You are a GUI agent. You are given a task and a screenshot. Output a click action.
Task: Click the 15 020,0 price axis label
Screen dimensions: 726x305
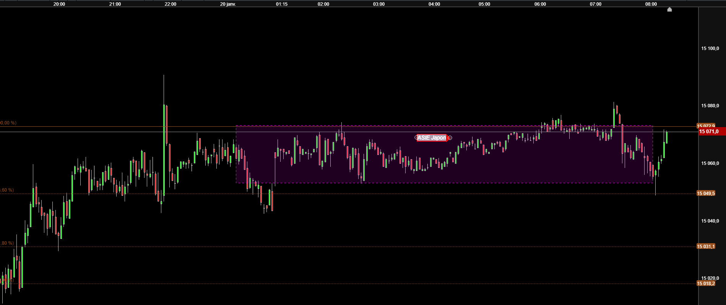click(x=710, y=278)
